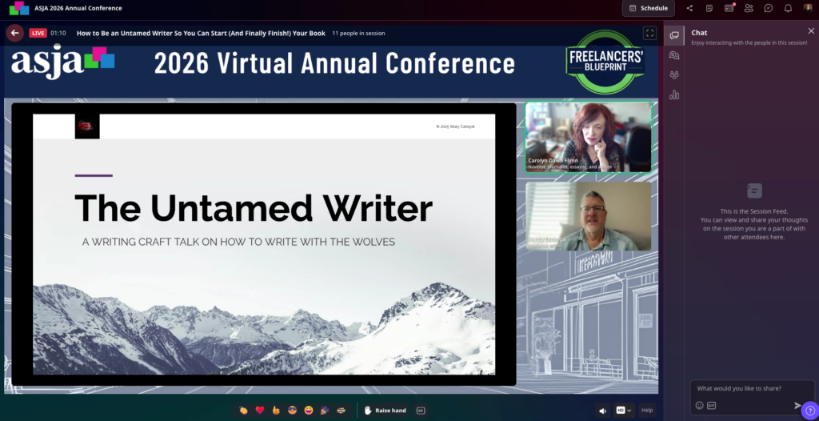Open the newsfeed icon with red dot
Image resolution: width=819 pixels, height=421 pixels.
[729, 8]
